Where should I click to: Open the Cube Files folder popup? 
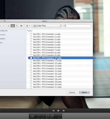click(47, 26)
